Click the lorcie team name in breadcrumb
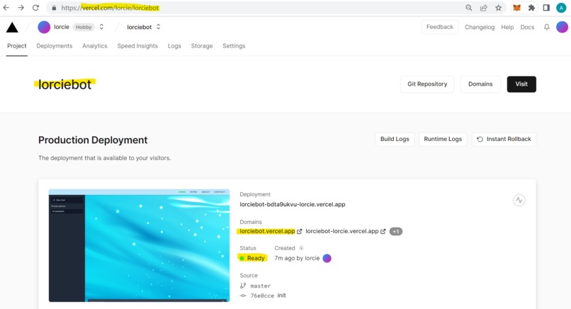Viewport: 571px width, 309px height. pyautogui.click(x=62, y=27)
